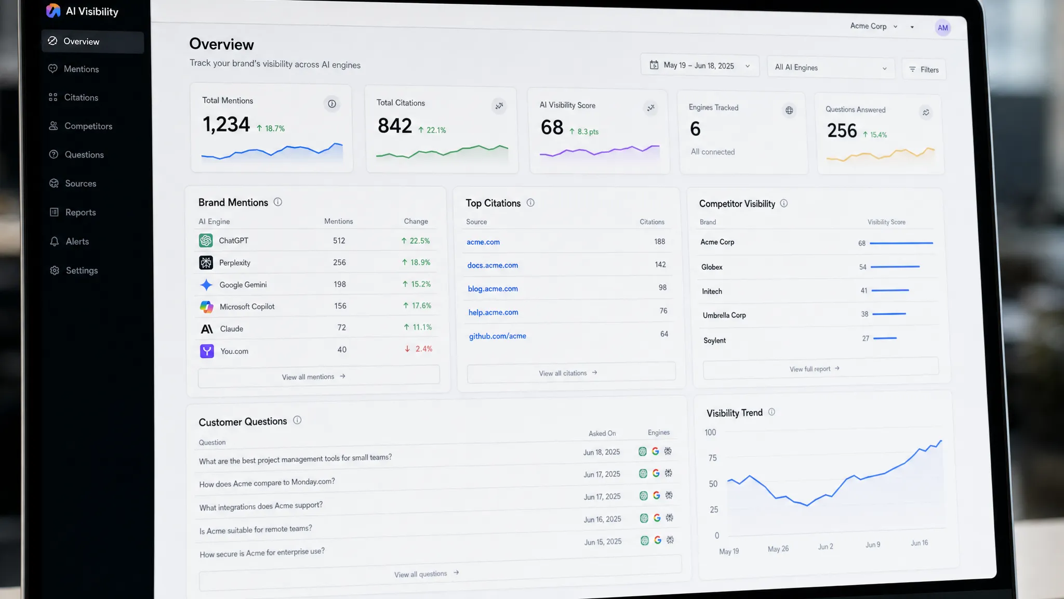The image size is (1064, 599).
Task: Click the Google Gemini engine icon
Action: (x=206, y=285)
